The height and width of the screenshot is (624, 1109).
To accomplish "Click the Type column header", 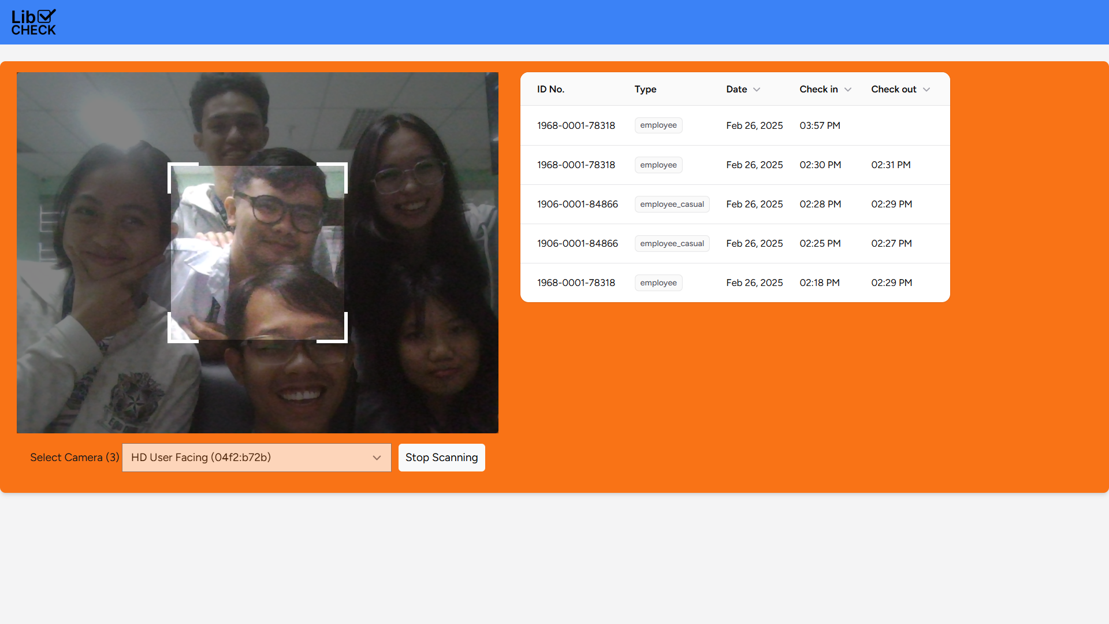I will (645, 90).
